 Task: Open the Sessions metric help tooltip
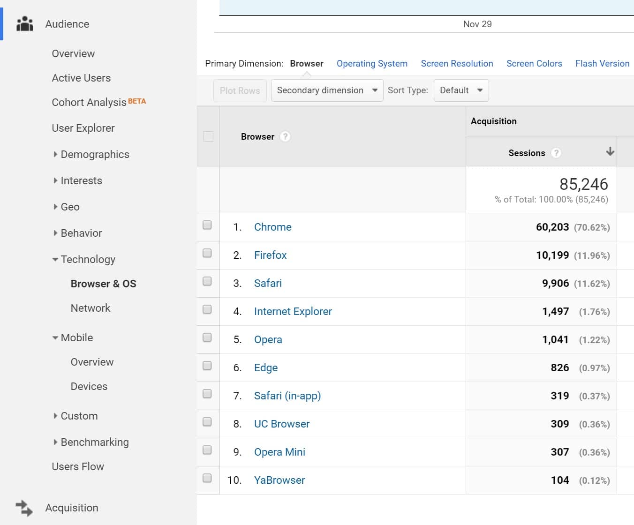coord(556,153)
